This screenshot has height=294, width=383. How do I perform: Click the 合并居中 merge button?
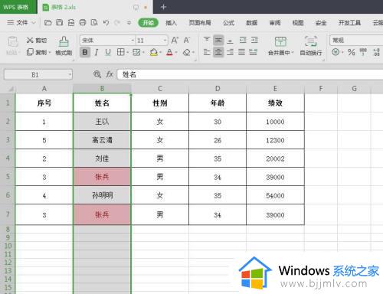point(280,46)
